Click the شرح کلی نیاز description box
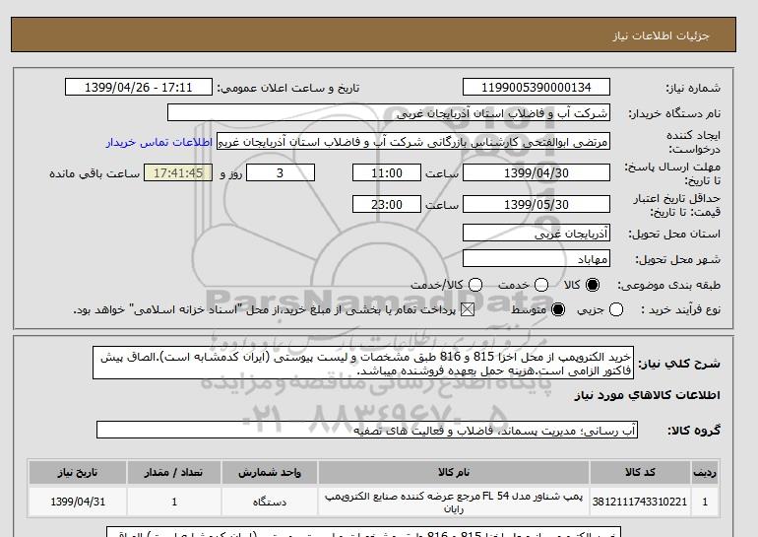This screenshot has width=758, height=537. tap(363, 364)
